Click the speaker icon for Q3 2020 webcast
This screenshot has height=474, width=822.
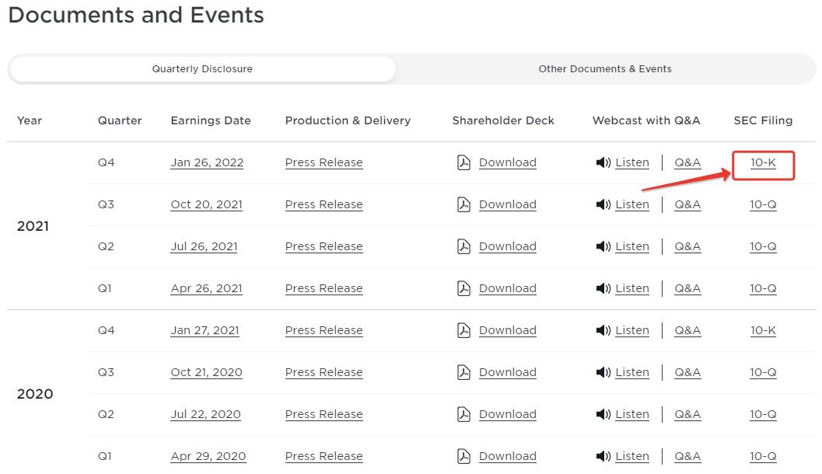603,372
